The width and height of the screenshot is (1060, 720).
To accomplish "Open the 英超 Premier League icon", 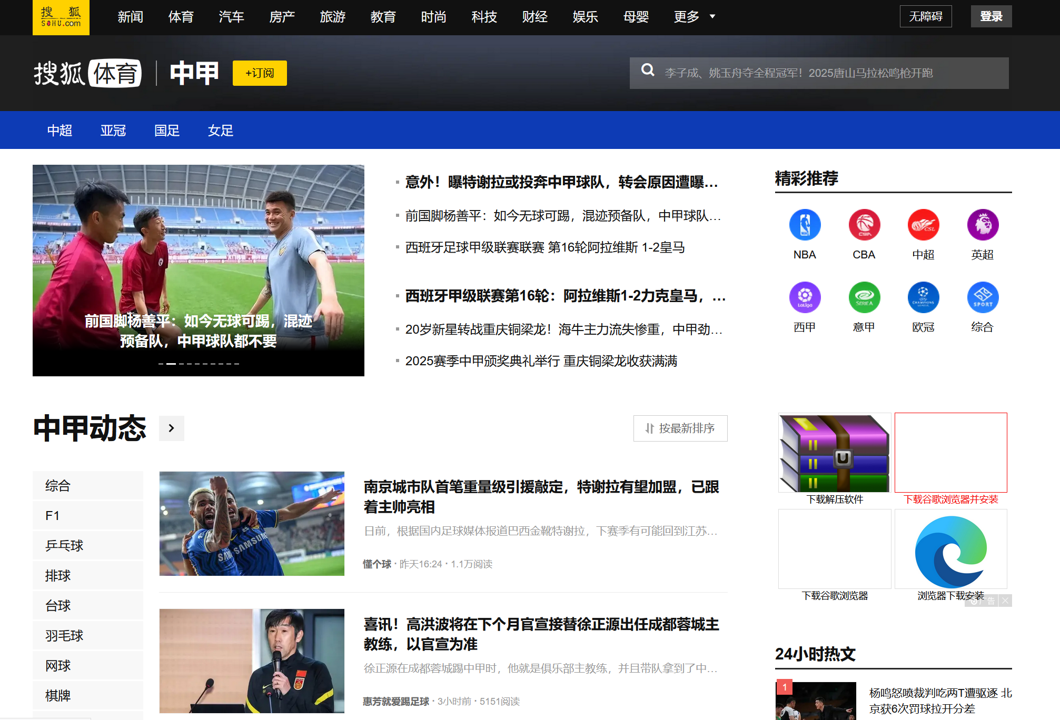I will tap(983, 225).
